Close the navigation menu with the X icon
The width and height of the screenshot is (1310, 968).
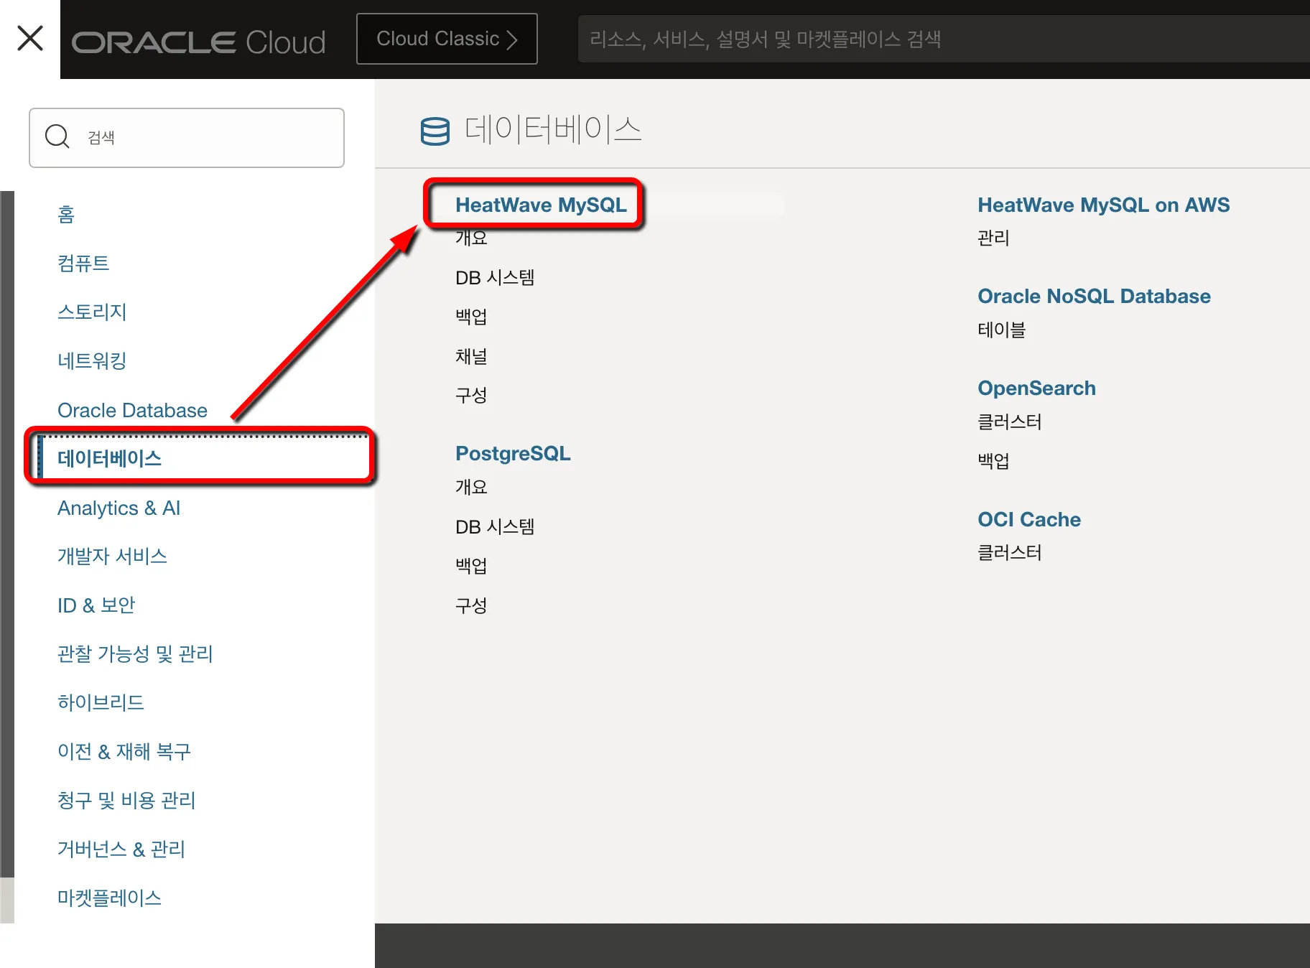coord(30,38)
